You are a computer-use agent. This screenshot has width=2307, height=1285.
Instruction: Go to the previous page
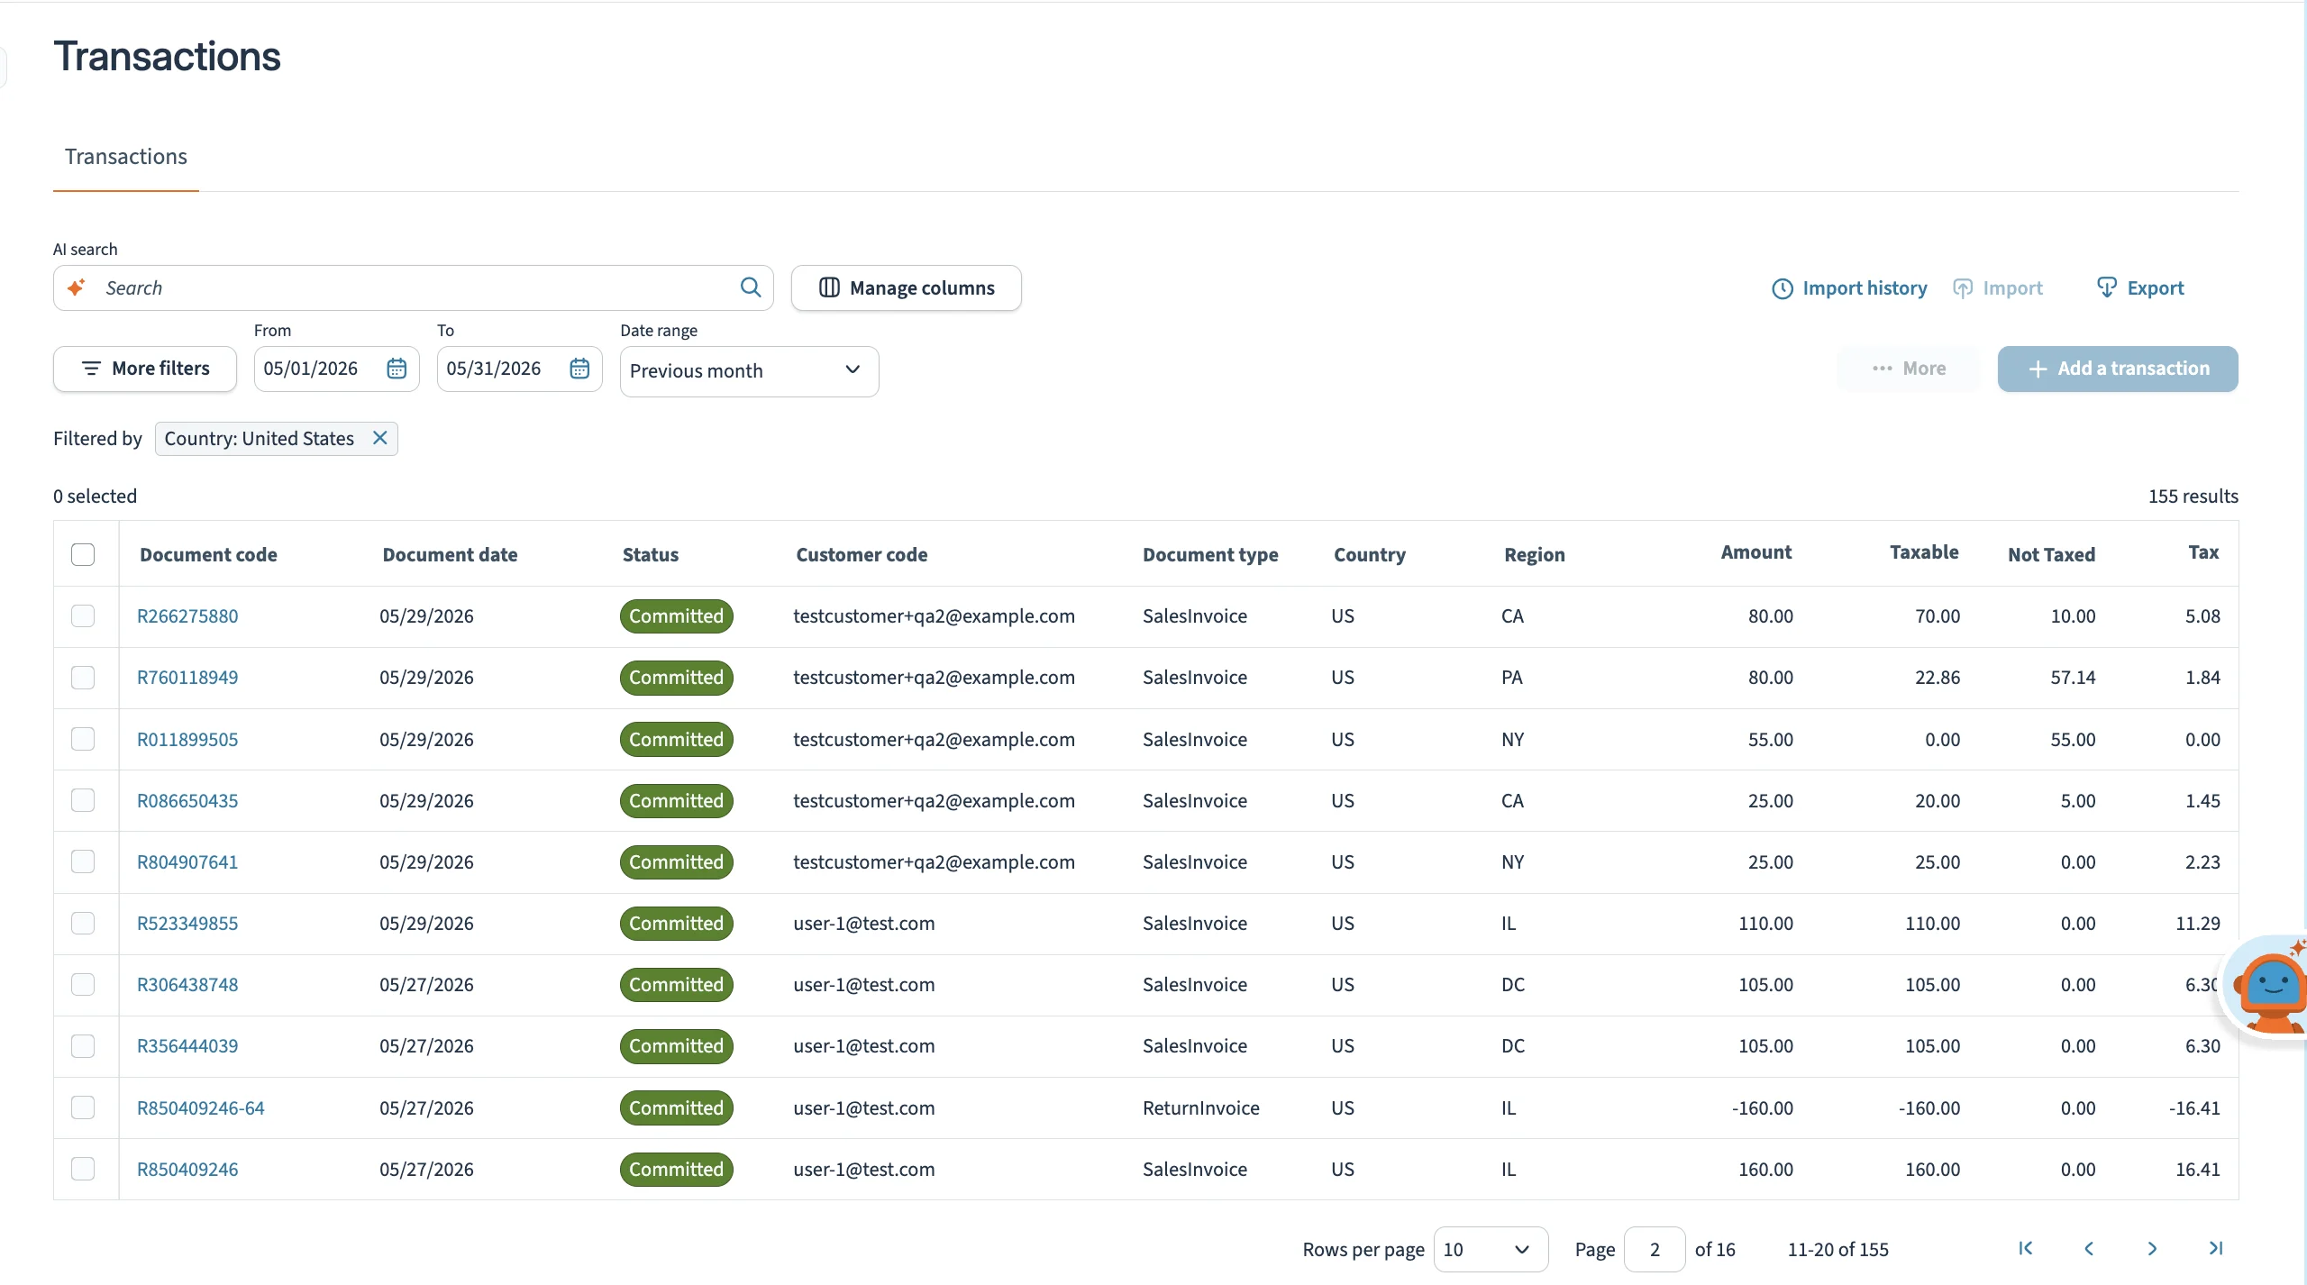(2089, 1248)
